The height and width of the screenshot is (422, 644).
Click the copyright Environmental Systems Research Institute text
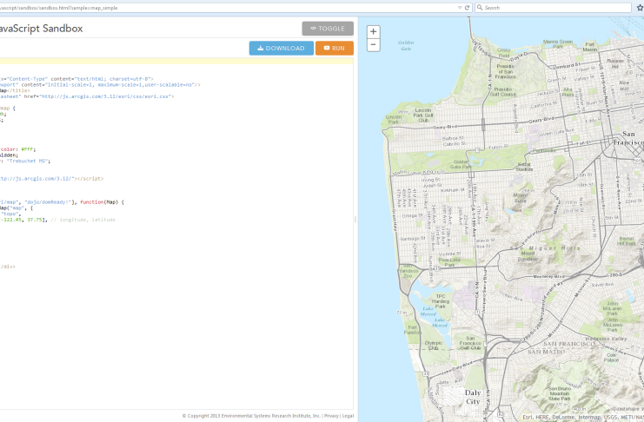tap(251, 416)
